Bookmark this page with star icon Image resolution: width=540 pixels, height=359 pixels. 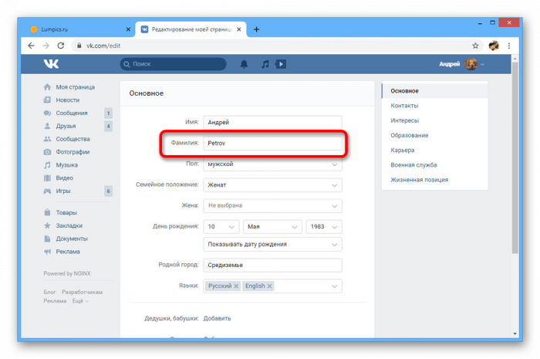[475, 46]
